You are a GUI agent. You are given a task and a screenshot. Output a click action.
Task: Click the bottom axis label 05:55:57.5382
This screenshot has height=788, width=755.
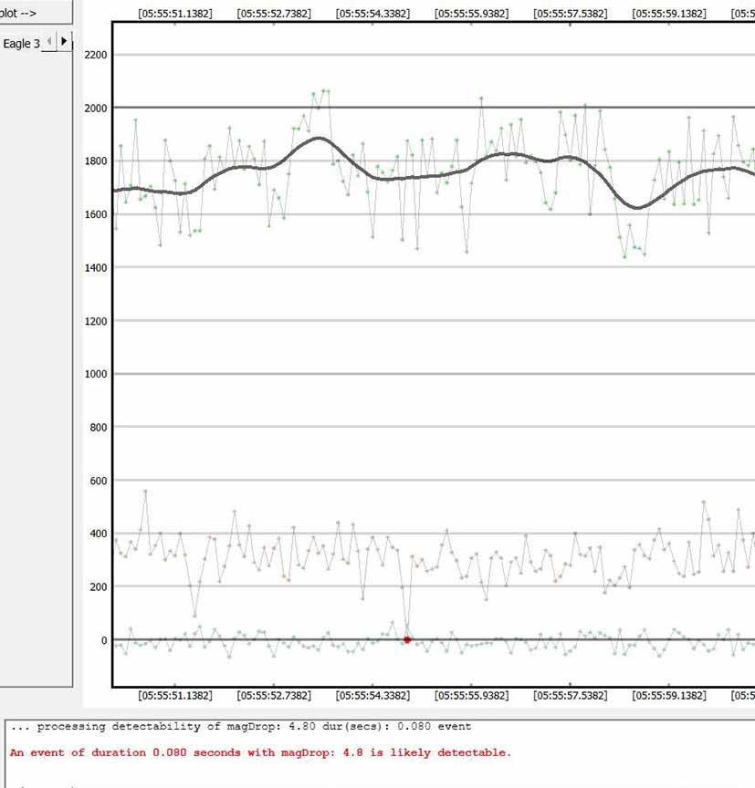tap(570, 695)
